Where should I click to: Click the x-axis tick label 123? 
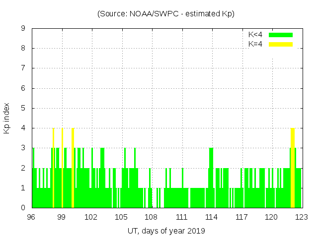302,217
